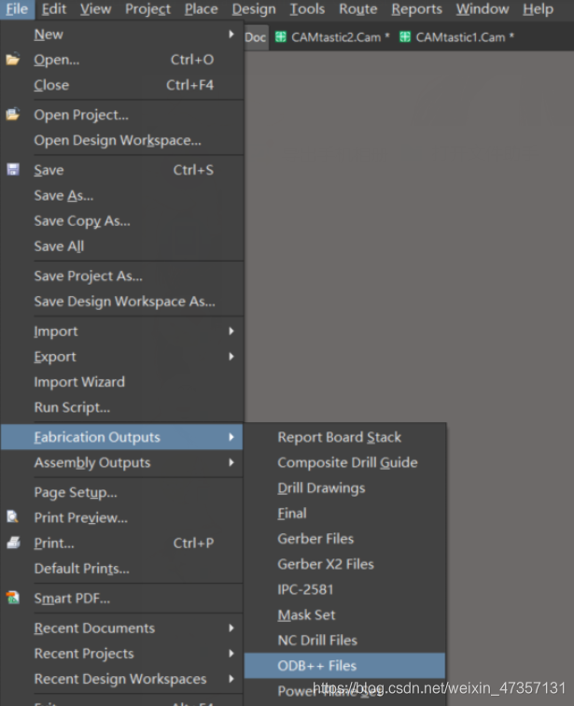Screen dimensions: 574x706
Task: Choose Print Preview... menu entry
Action: coord(122,517)
